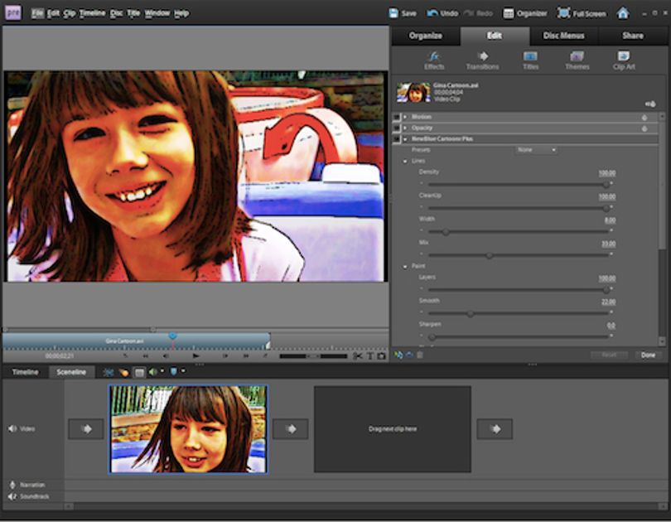Open the Effects panel icon
The width and height of the screenshot is (671, 522).
(x=434, y=60)
